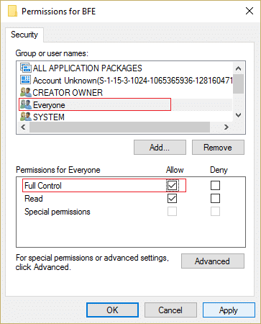Switch to the Security tab
Screen dimensions: 261x324
click(24, 35)
